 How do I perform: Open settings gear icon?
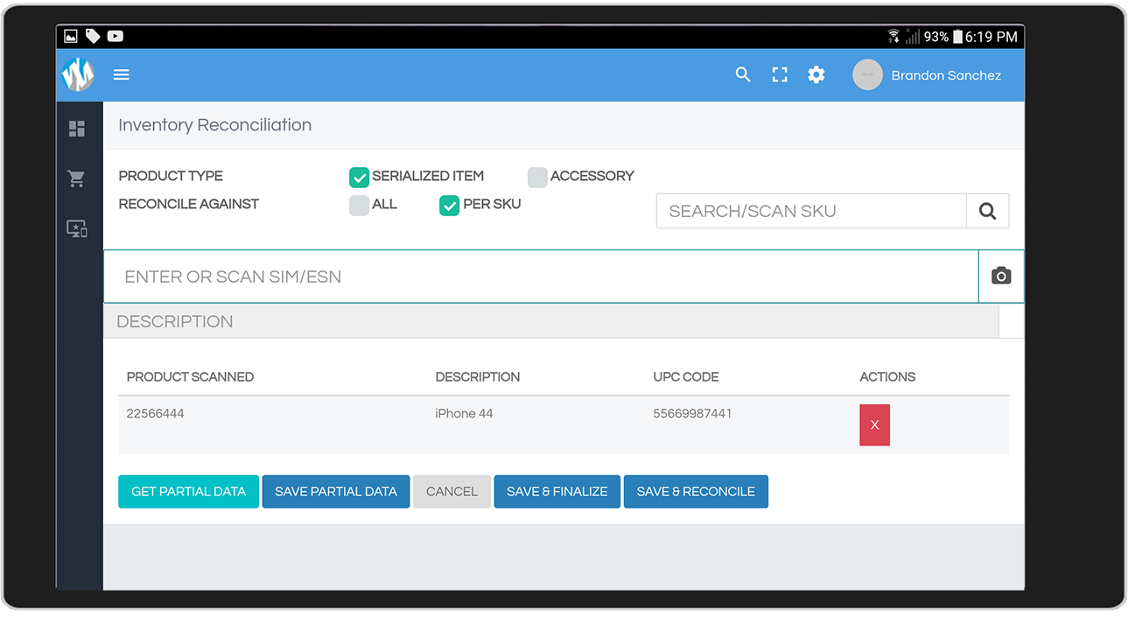tap(816, 75)
